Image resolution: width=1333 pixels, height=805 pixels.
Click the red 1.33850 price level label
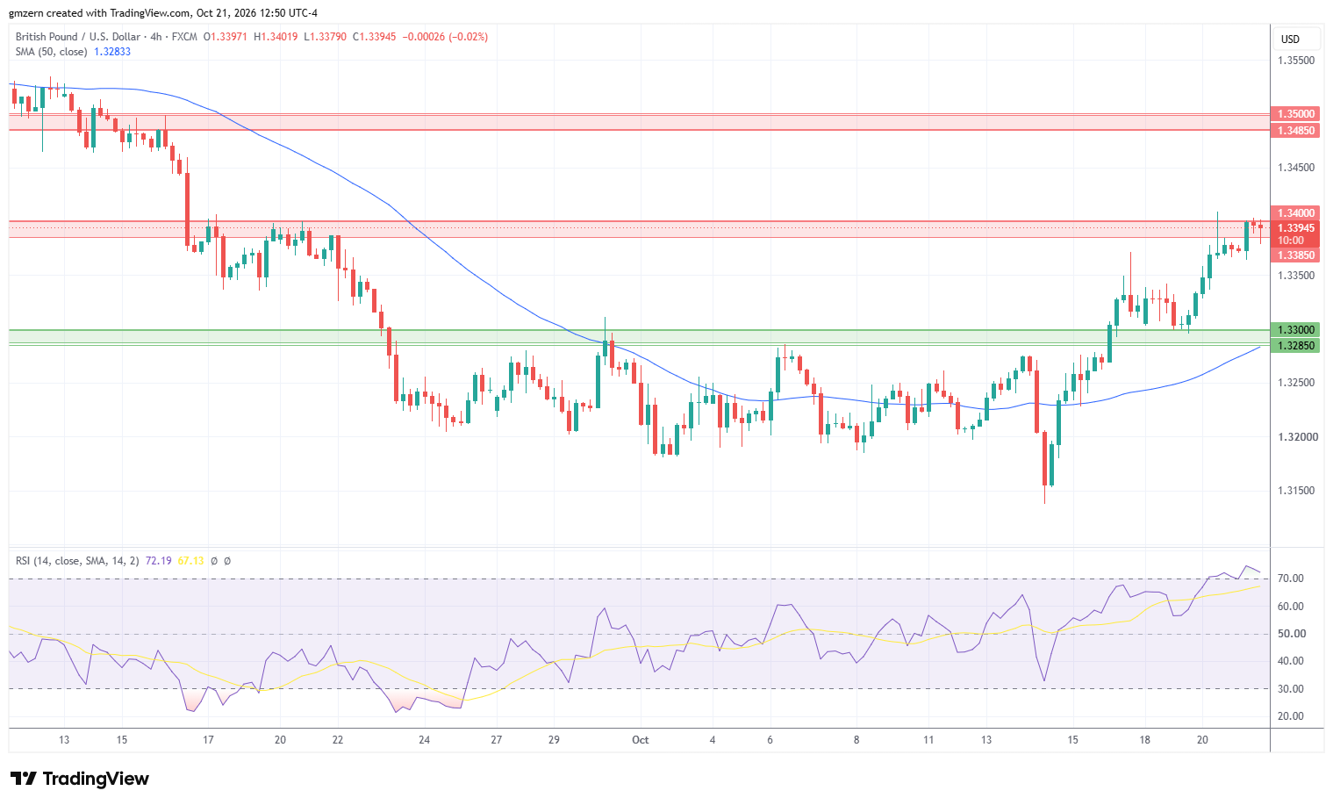(1296, 255)
